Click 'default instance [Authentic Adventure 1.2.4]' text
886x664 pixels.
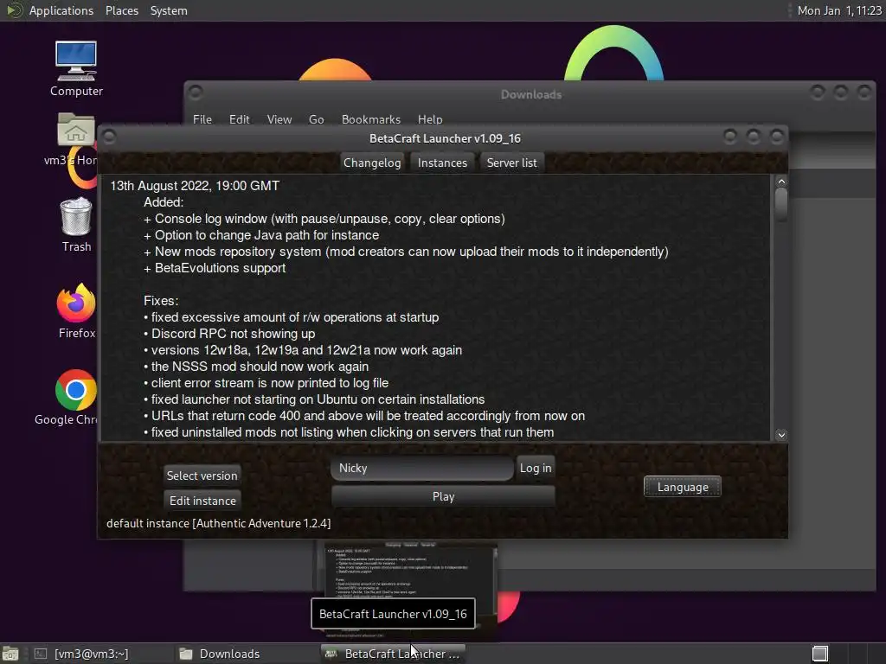pos(219,523)
